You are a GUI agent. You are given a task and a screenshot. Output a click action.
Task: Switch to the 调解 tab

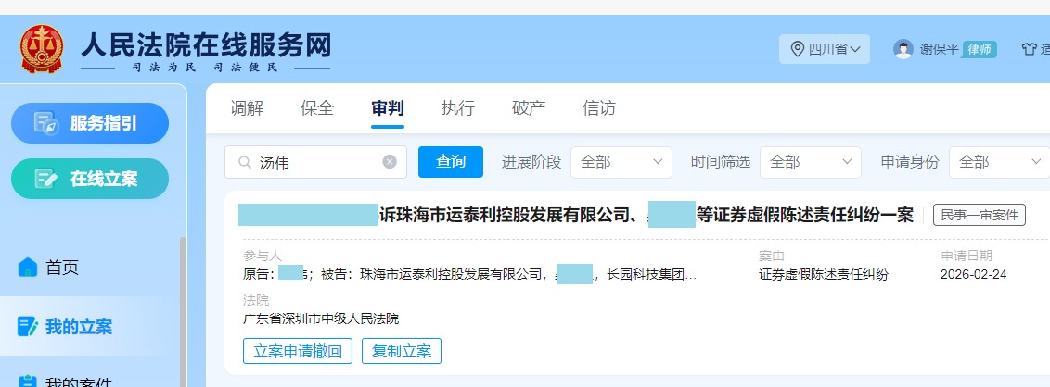[247, 108]
